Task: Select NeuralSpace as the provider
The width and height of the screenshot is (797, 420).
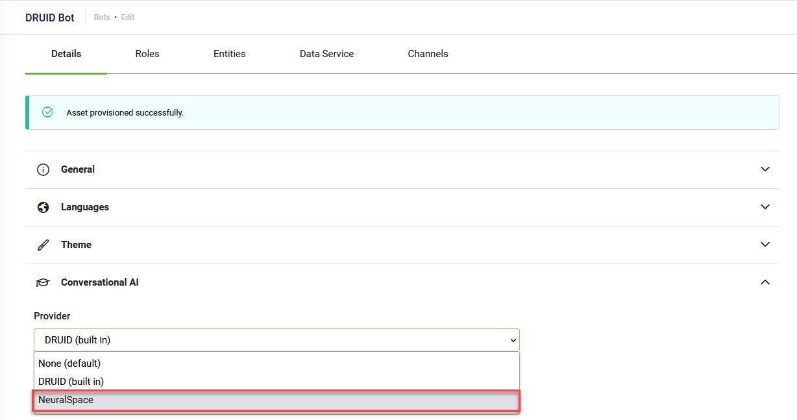Action: pyautogui.click(x=66, y=400)
